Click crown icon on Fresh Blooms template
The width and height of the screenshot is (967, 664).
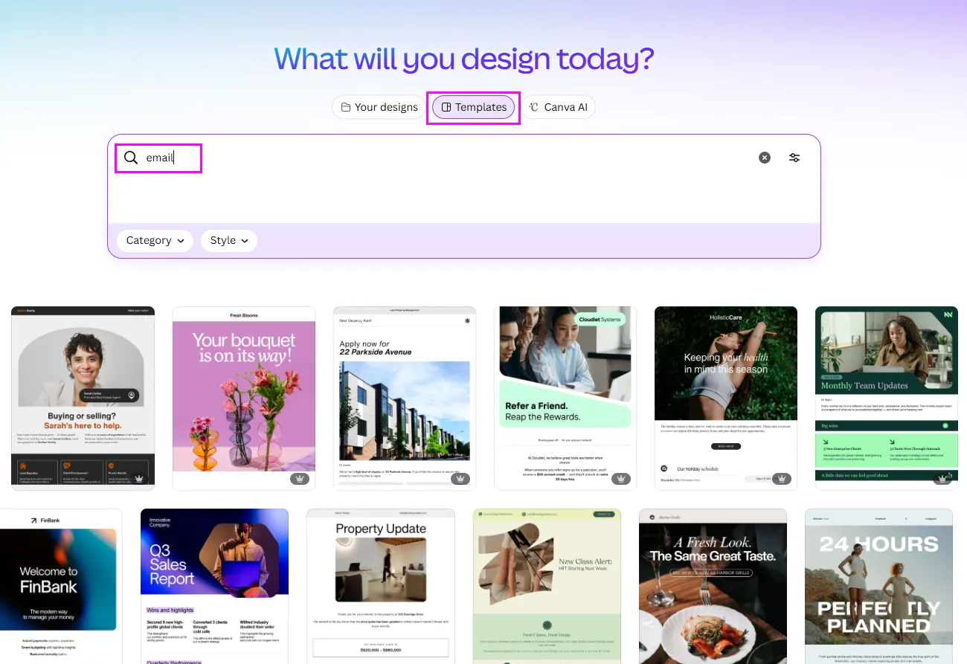click(x=300, y=479)
